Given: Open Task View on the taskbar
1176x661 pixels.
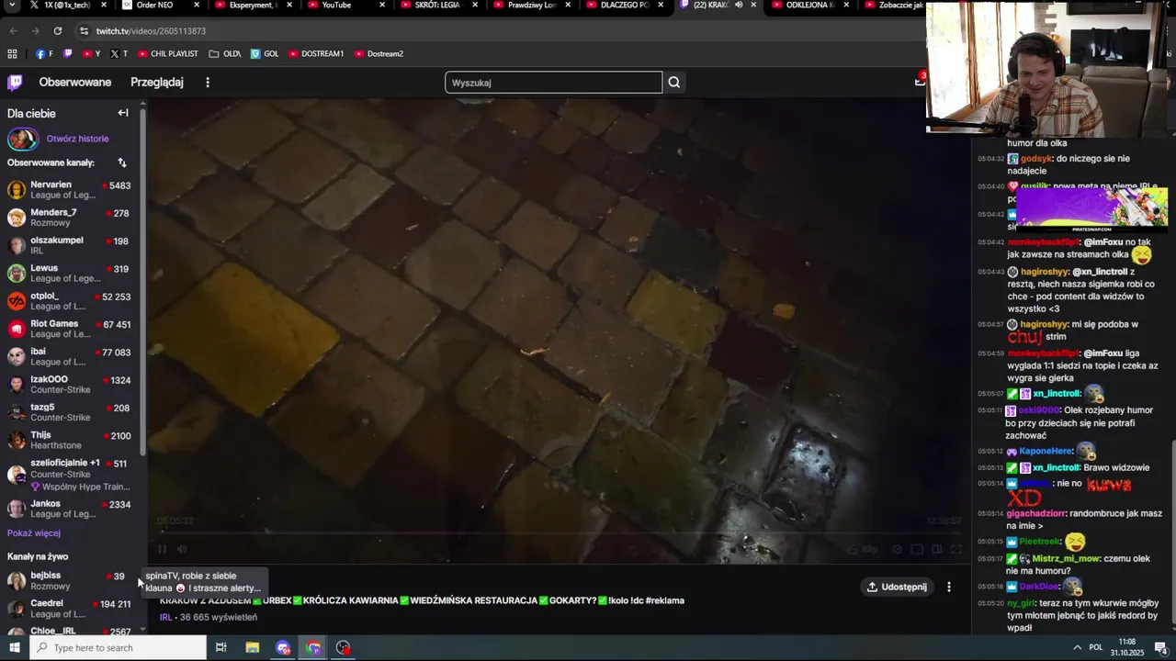Looking at the screenshot, I should pyautogui.click(x=221, y=647).
